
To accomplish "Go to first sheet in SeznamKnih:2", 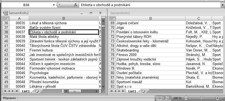I will [x=5, y=91].
